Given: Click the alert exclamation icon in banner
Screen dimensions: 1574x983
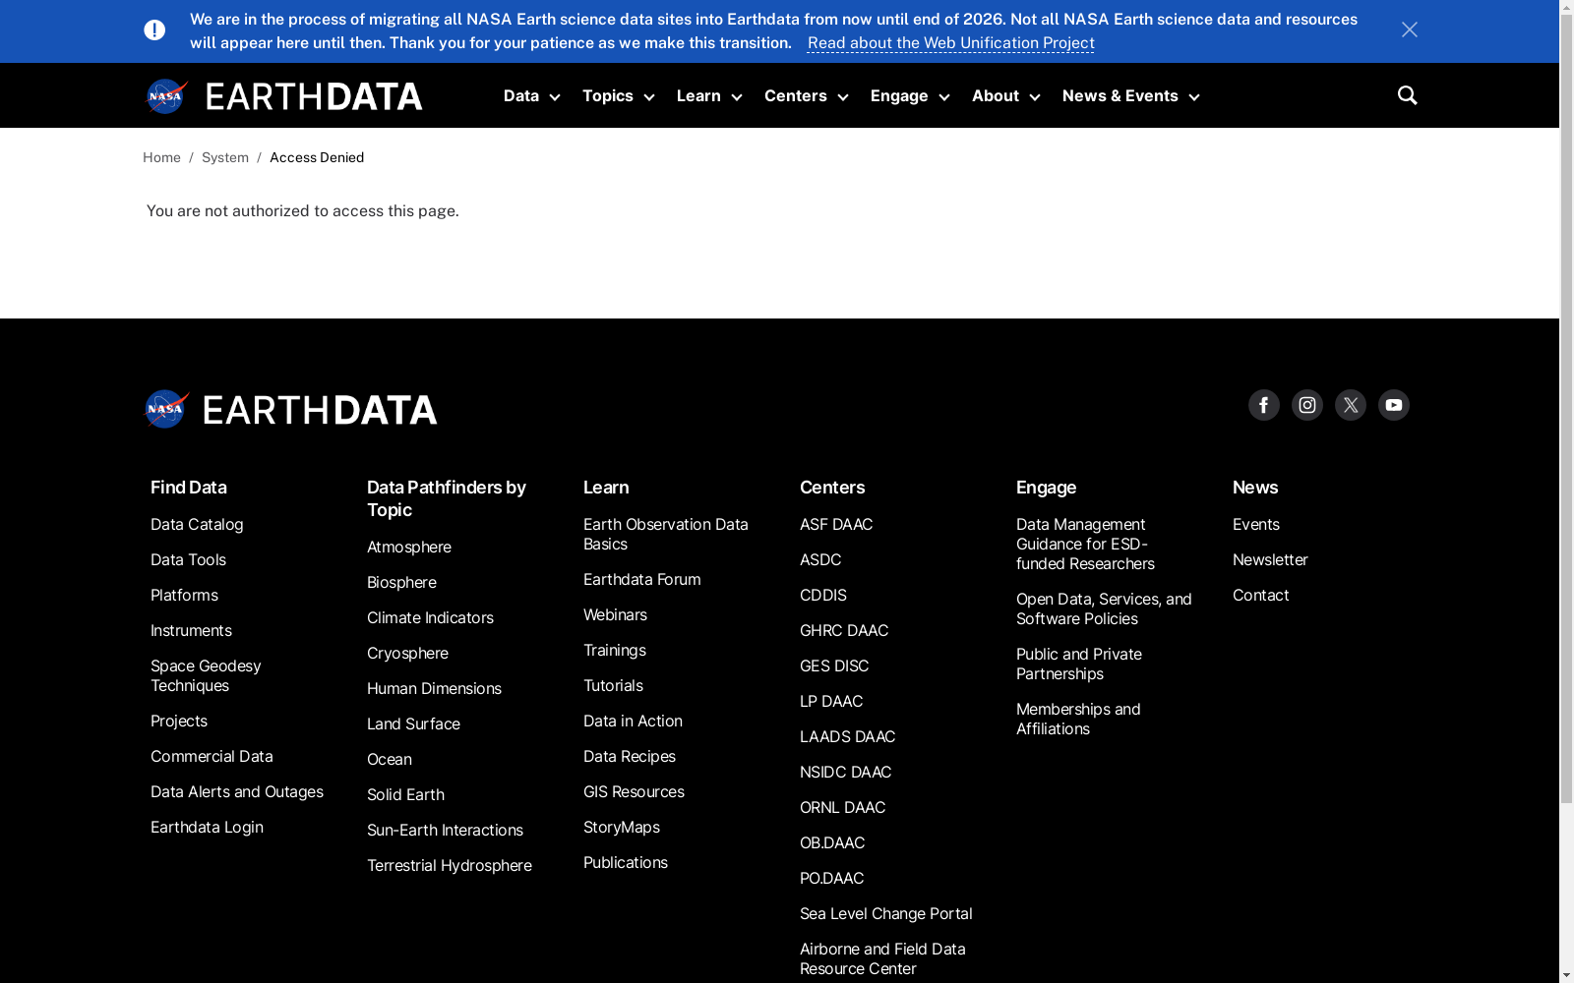Looking at the screenshot, I should point(154,30).
